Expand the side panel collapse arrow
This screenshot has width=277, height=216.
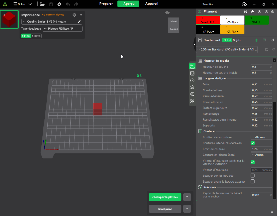(x=194, y=44)
